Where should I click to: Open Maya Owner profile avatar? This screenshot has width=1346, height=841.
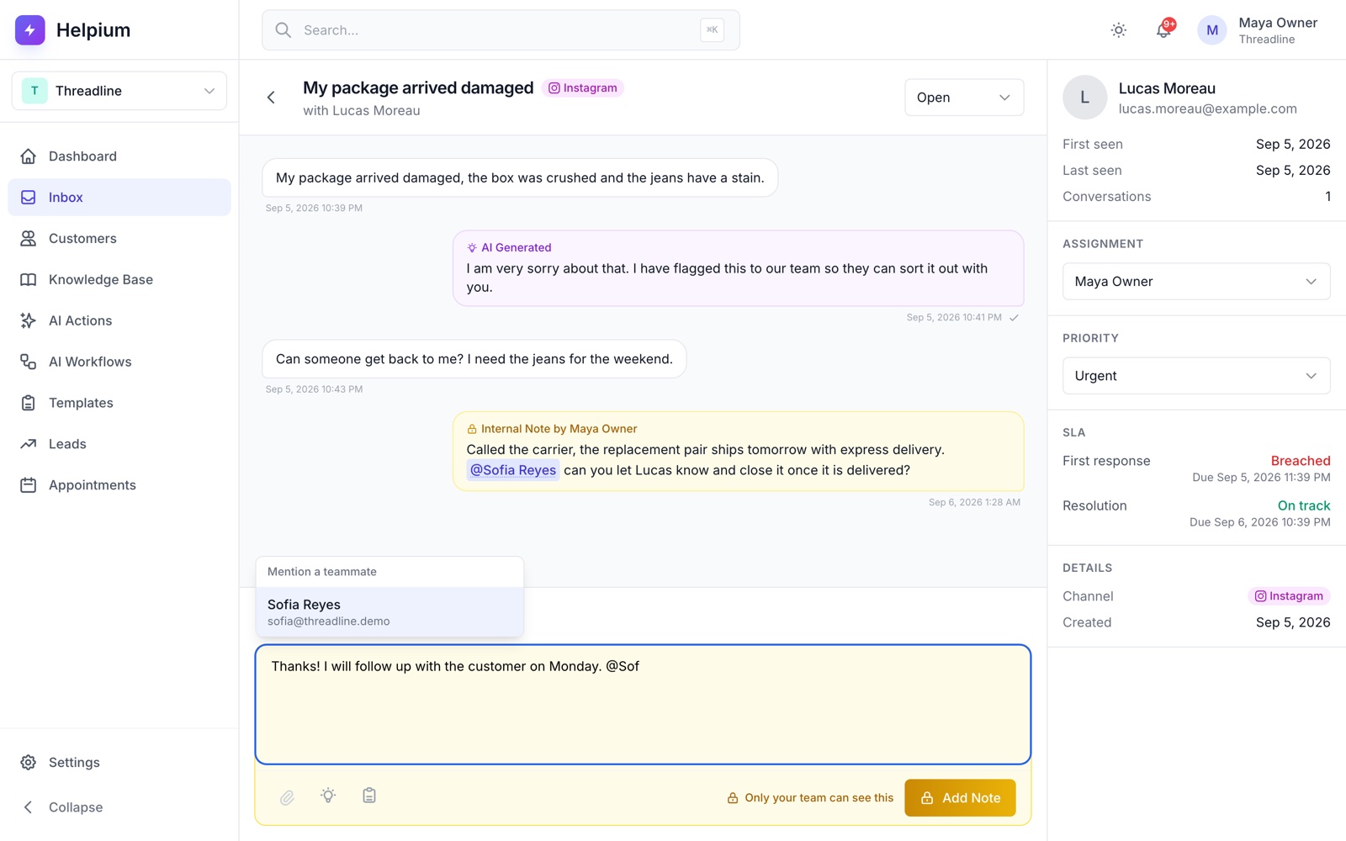tap(1212, 30)
